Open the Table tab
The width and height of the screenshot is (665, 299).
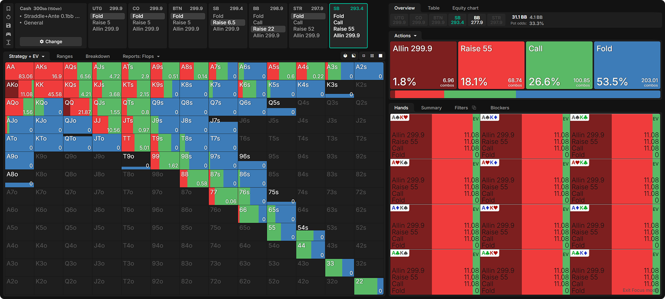point(433,8)
